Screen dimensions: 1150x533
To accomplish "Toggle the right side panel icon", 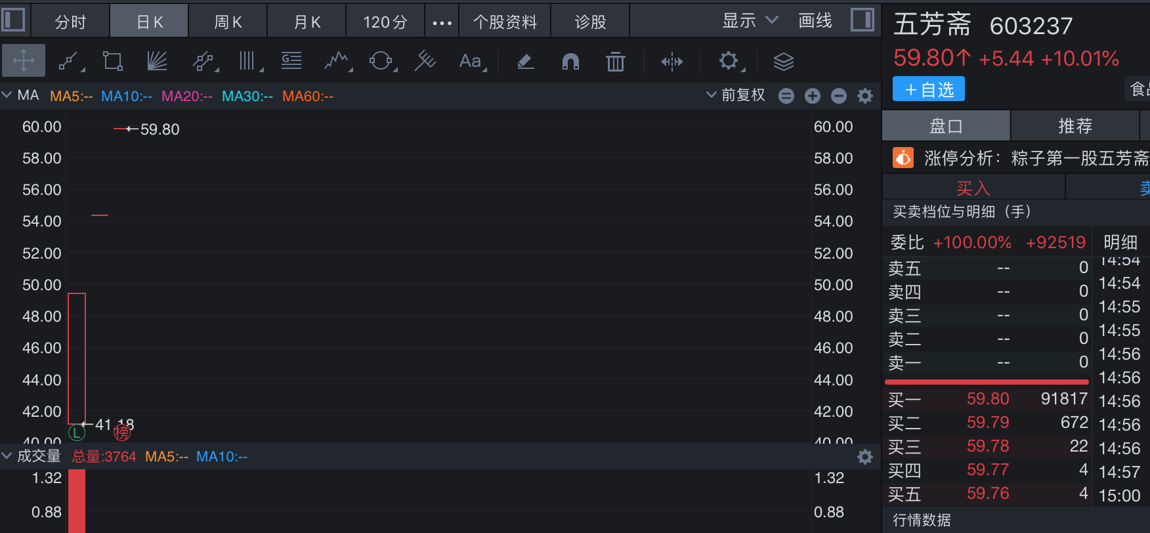I will coord(862,20).
